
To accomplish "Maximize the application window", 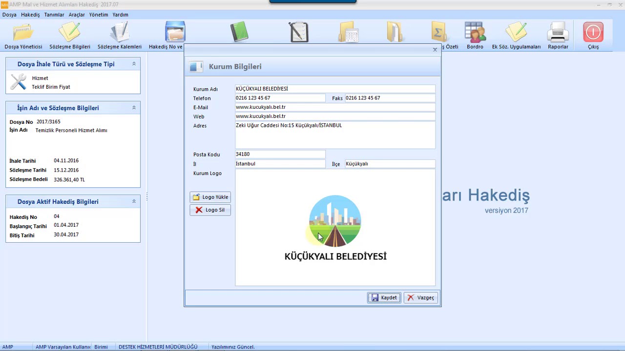I will [x=609, y=4].
